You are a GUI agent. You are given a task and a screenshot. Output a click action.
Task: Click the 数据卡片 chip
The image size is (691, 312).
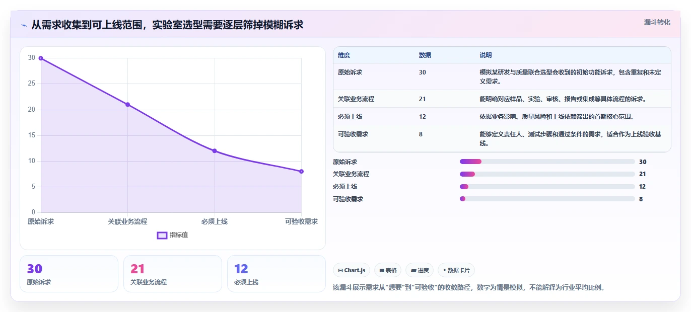click(x=456, y=270)
